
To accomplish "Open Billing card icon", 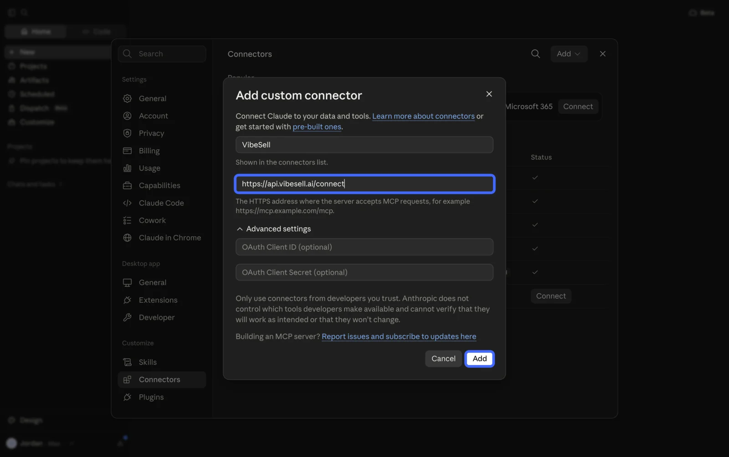I will tap(127, 151).
